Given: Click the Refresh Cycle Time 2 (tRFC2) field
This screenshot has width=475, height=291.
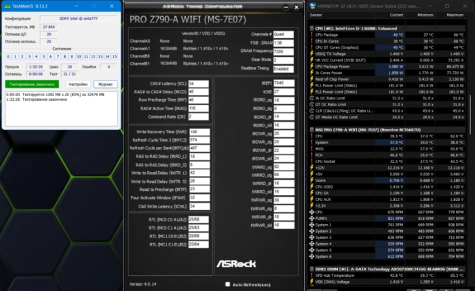Looking at the screenshot, I should (199, 140).
